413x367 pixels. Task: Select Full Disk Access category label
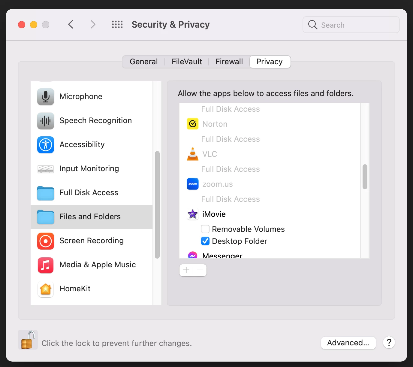[x=89, y=193]
